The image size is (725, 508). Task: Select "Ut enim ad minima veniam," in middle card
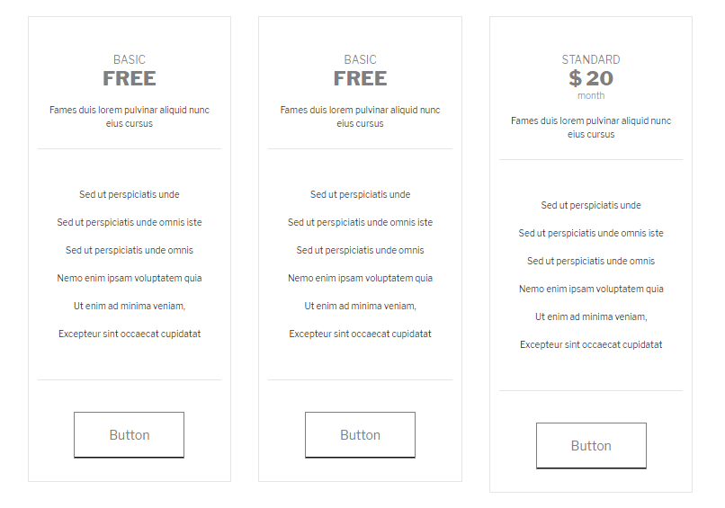pyautogui.click(x=360, y=306)
